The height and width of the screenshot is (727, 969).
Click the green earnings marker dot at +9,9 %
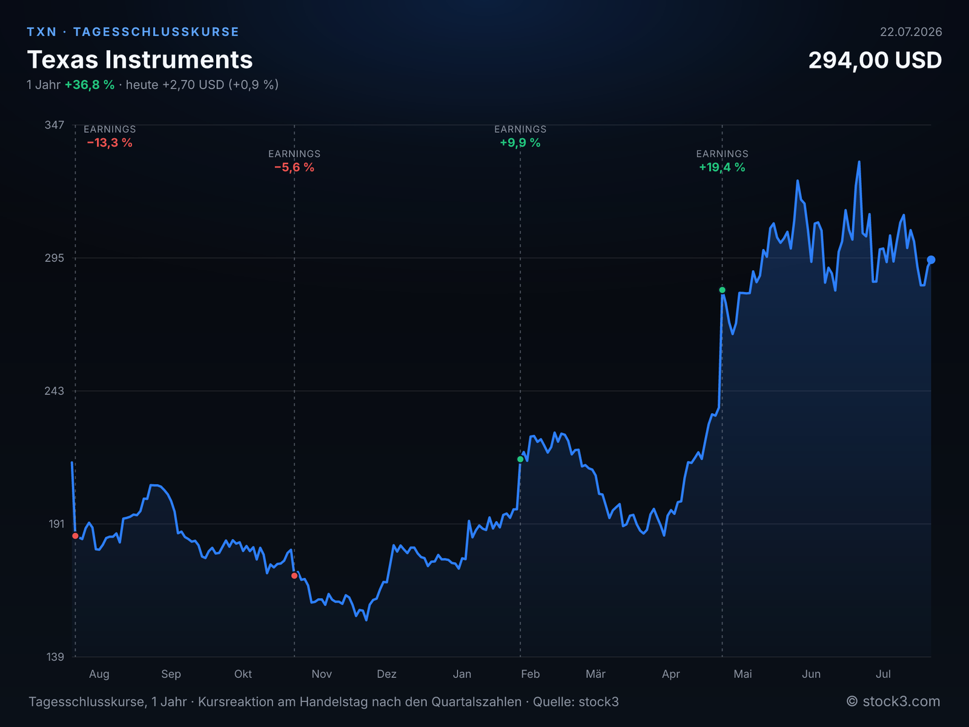(x=520, y=459)
